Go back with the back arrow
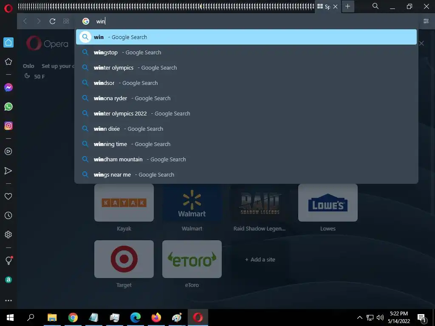 pos(25,21)
